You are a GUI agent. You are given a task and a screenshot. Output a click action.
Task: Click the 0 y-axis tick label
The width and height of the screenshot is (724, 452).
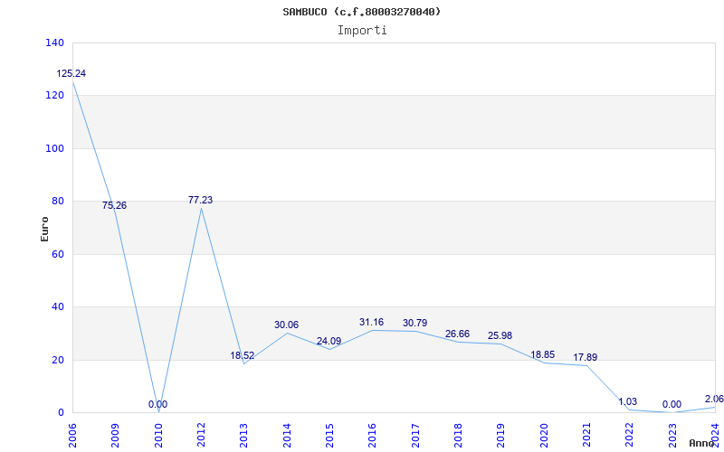click(61, 412)
